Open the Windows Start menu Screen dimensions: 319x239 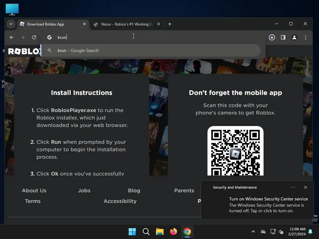[132, 232]
